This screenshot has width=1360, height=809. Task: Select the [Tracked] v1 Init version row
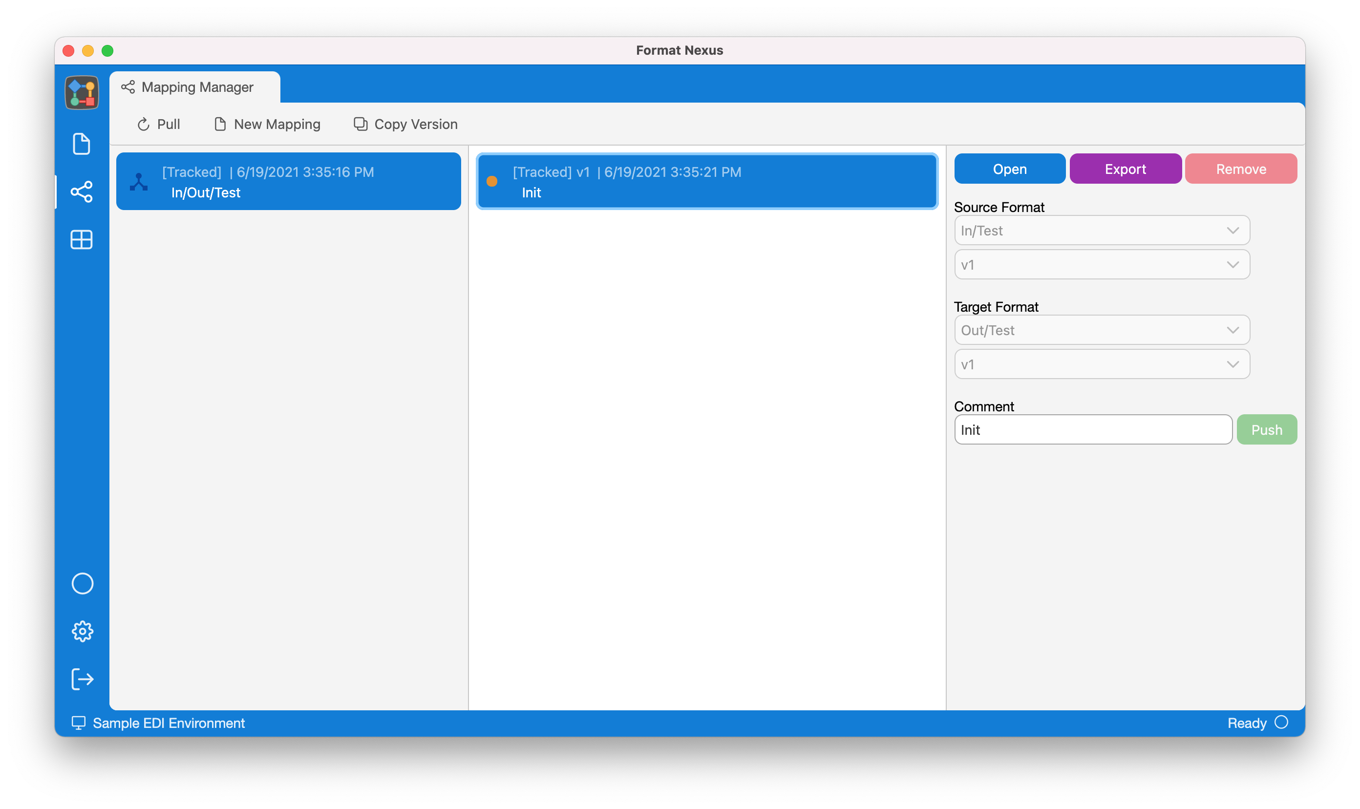(x=707, y=182)
